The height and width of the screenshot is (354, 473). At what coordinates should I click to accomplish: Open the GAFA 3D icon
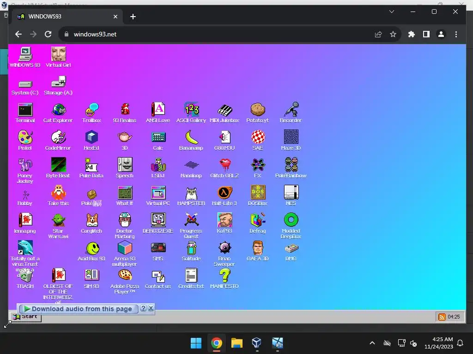coord(258,252)
